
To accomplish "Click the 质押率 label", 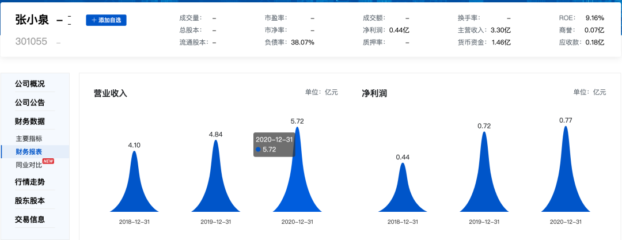I will coord(374,43).
